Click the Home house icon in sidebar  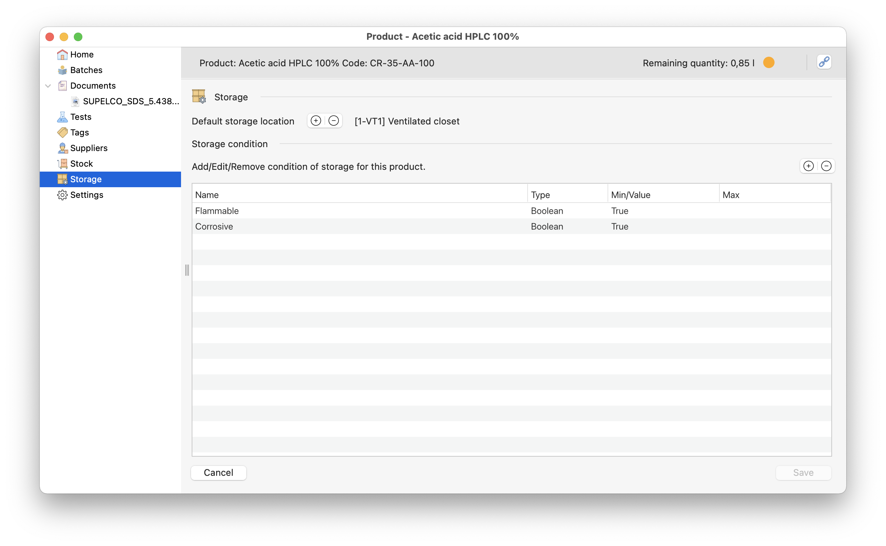(x=62, y=55)
